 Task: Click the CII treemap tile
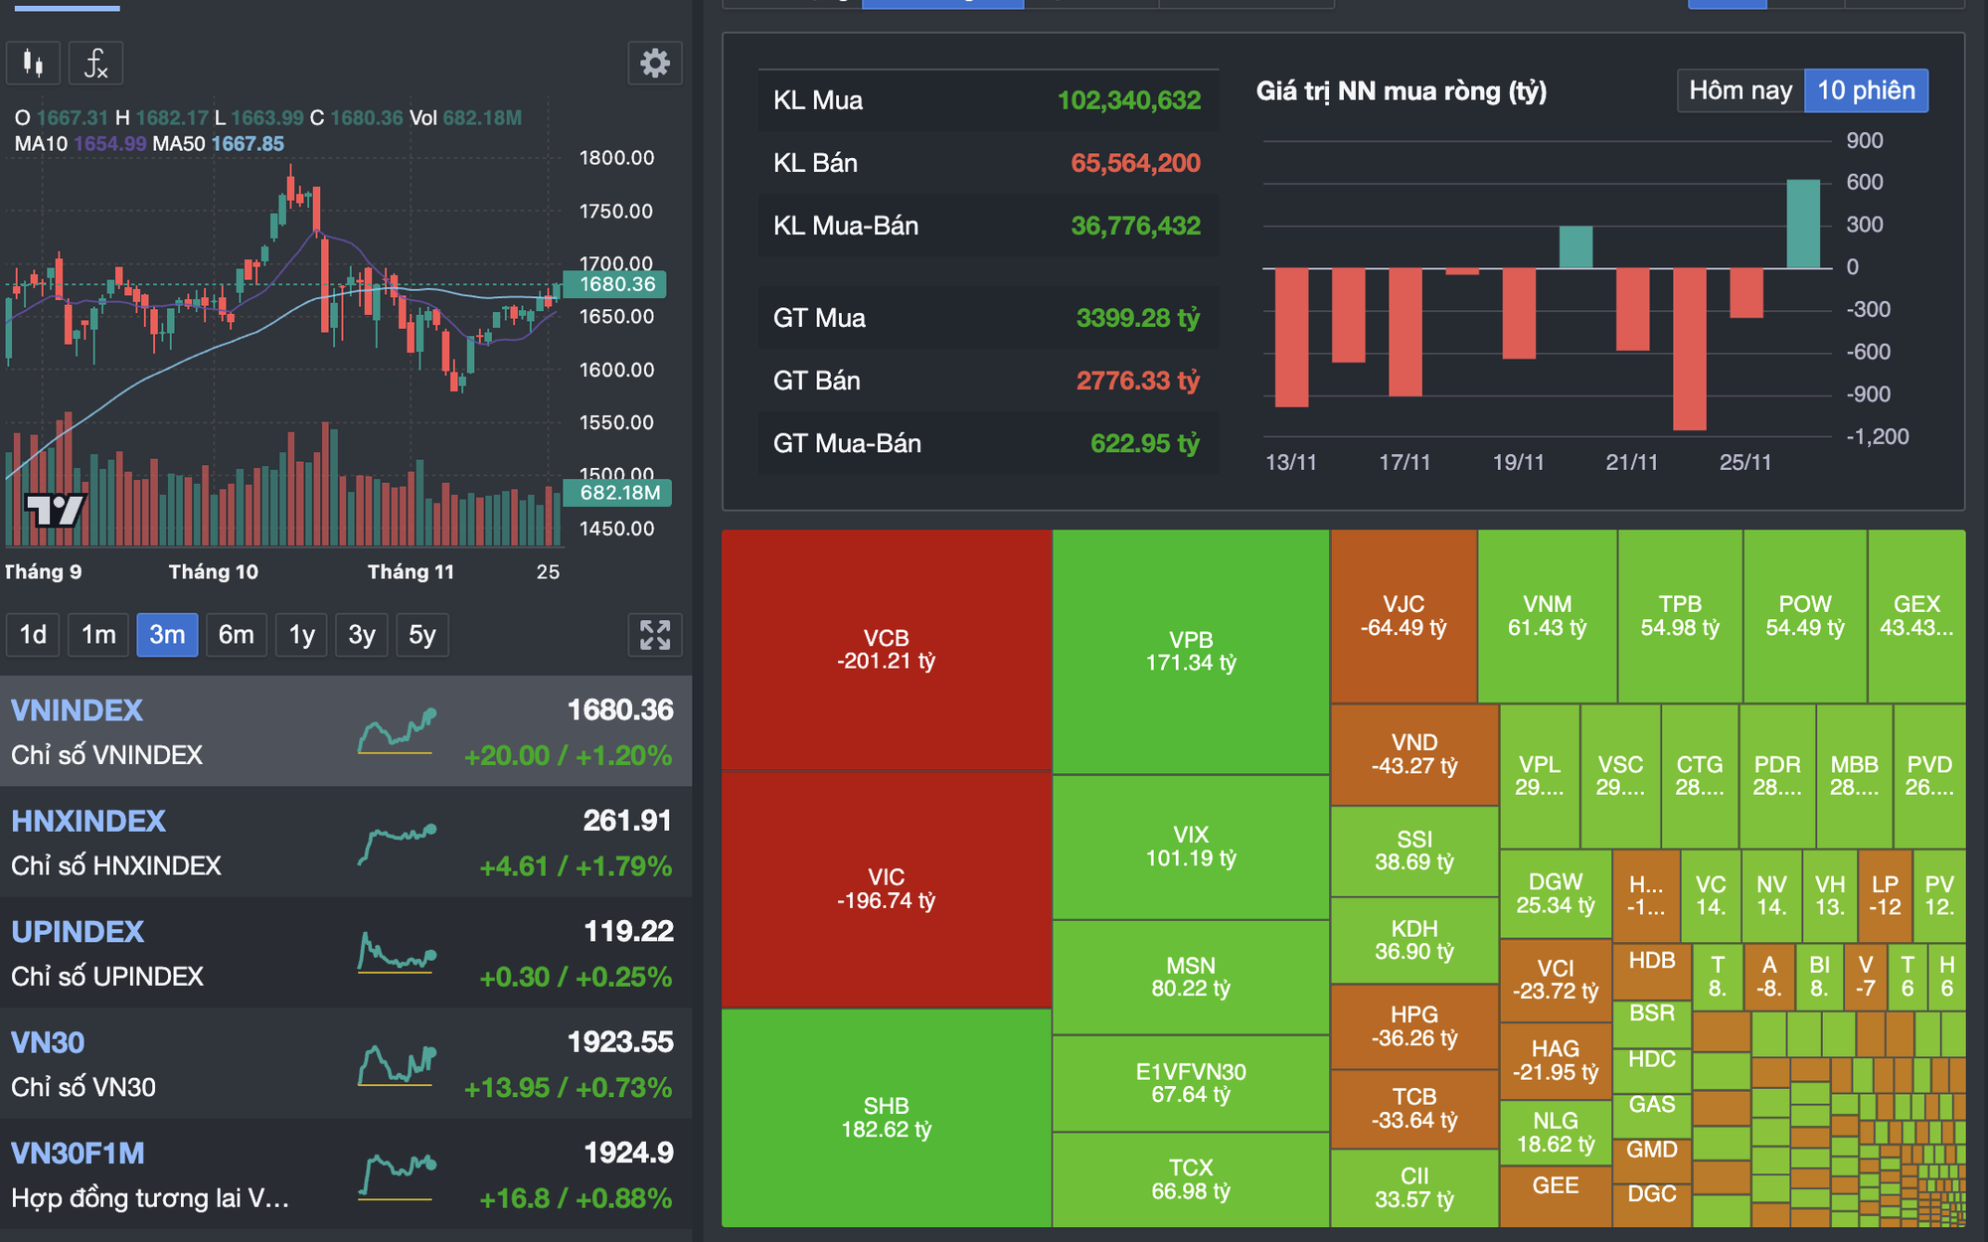(x=1414, y=1188)
